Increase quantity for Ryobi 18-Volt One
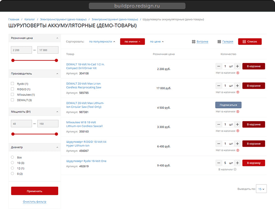Viewport: 275px width, 217px height. pyautogui.click(x=237, y=163)
